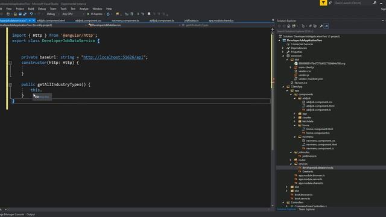Switch to the navmenu.component.ts editor tab
The image size is (386, 217).
pyautogui.click(x=125, y=20)
